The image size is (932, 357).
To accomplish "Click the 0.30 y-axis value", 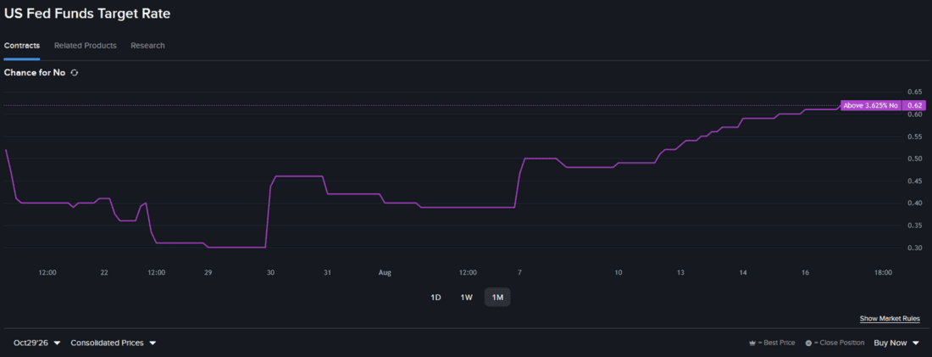I will (x=915, y=248).
